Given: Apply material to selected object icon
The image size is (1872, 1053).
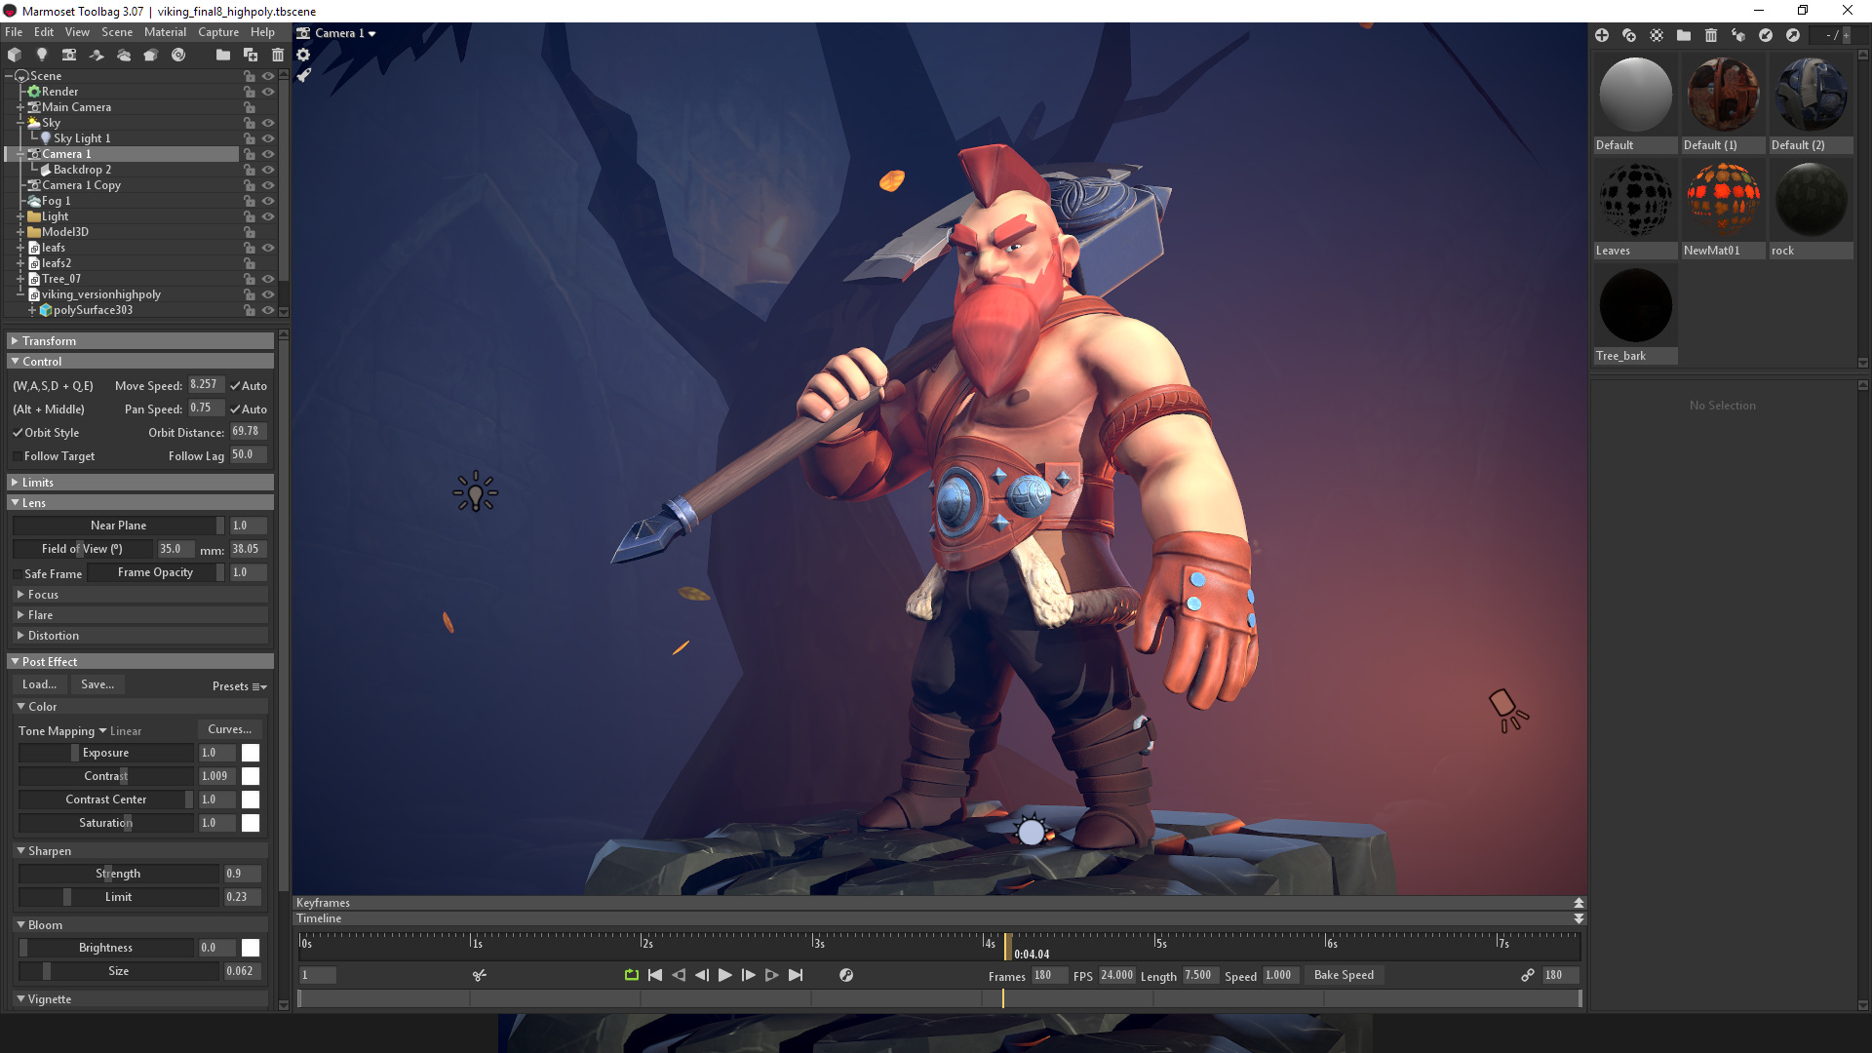Looking at the screenshot, I should tap(1738, 35).
